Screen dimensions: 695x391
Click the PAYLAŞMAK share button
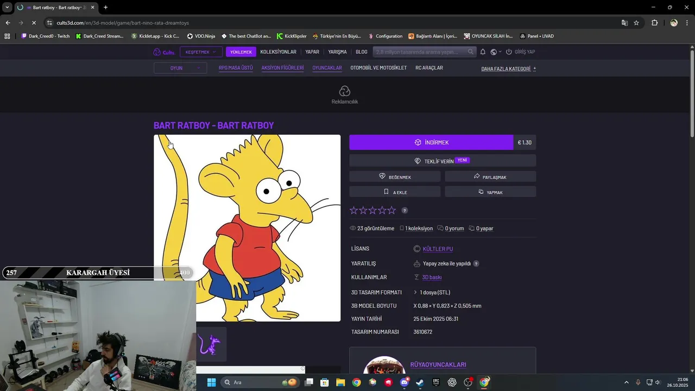(490, 176)
